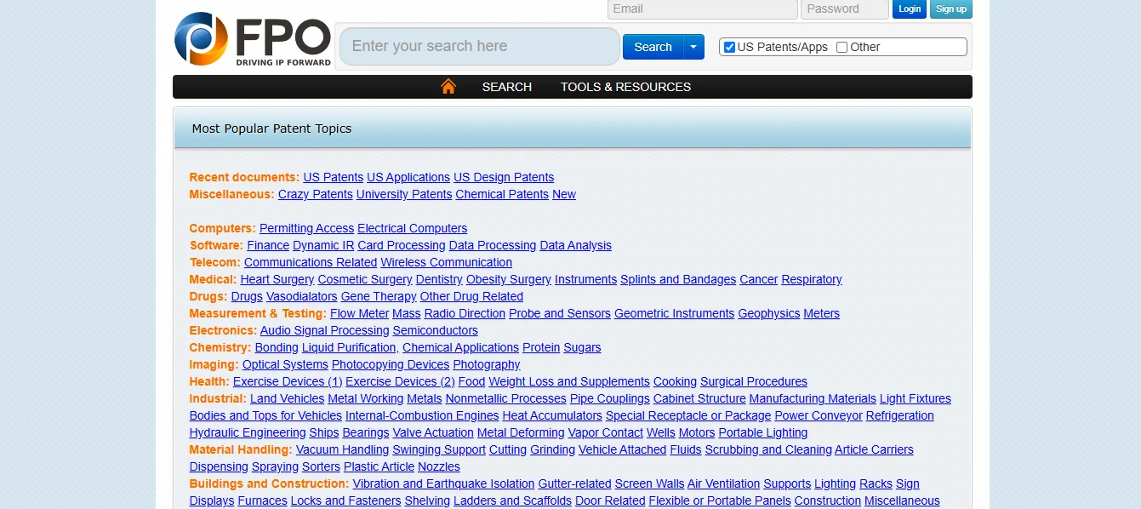Image resolution: width=1141 pixels, height=509 pixels.
Task: Open the Chemical Patents link
Action: click(502, 194)
